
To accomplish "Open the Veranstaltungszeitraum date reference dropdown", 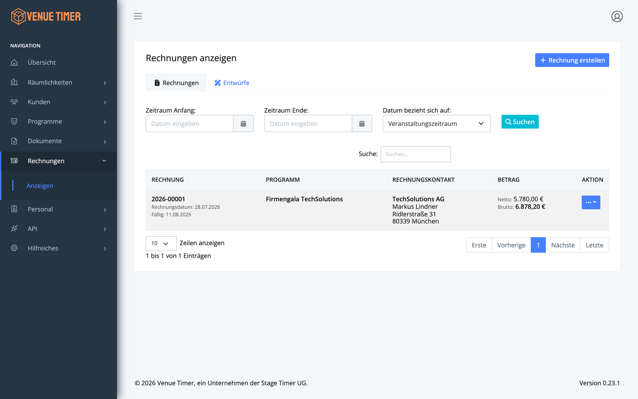I will tap(436, 124).
